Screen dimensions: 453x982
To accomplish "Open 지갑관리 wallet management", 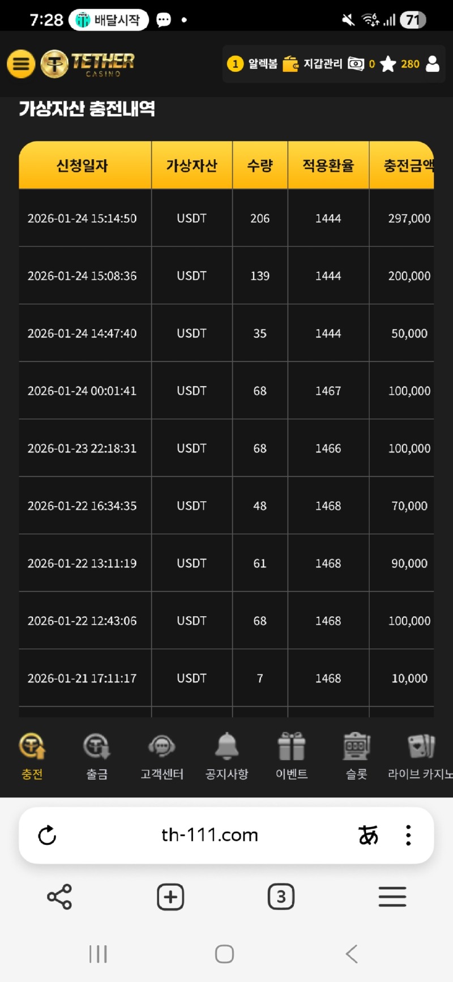I will click(x=313, y=64).
